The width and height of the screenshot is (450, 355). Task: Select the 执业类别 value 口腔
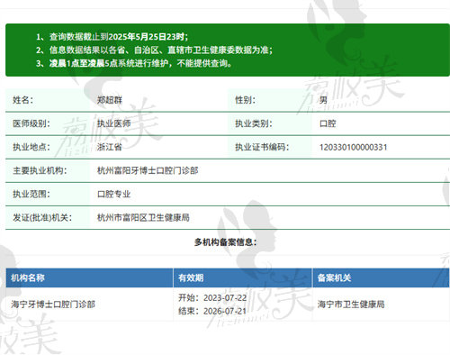328,123
